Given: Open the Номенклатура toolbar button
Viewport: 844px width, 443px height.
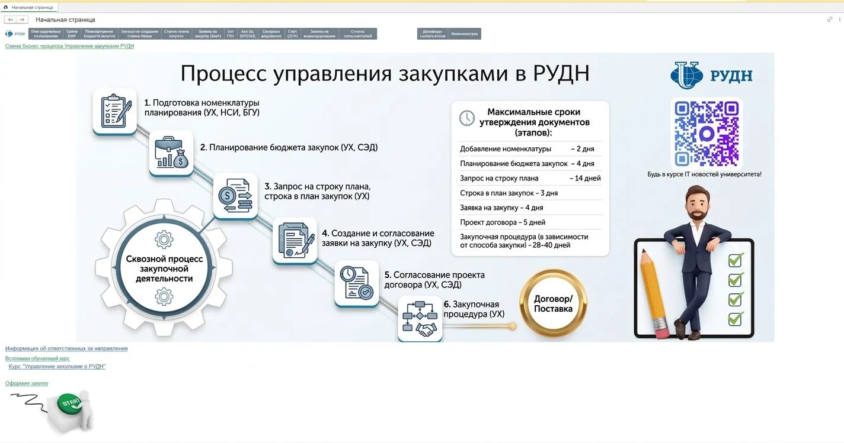Looking at the screenshot, I should (x=465, y=34).
